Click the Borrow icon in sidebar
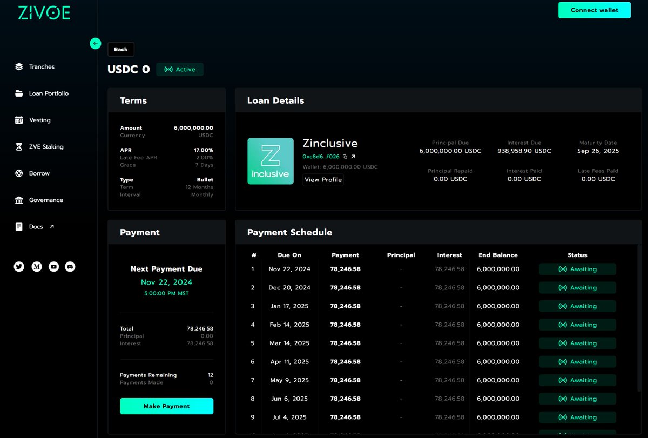The height and width of the screenshot is (438, 648). (19, 173)
